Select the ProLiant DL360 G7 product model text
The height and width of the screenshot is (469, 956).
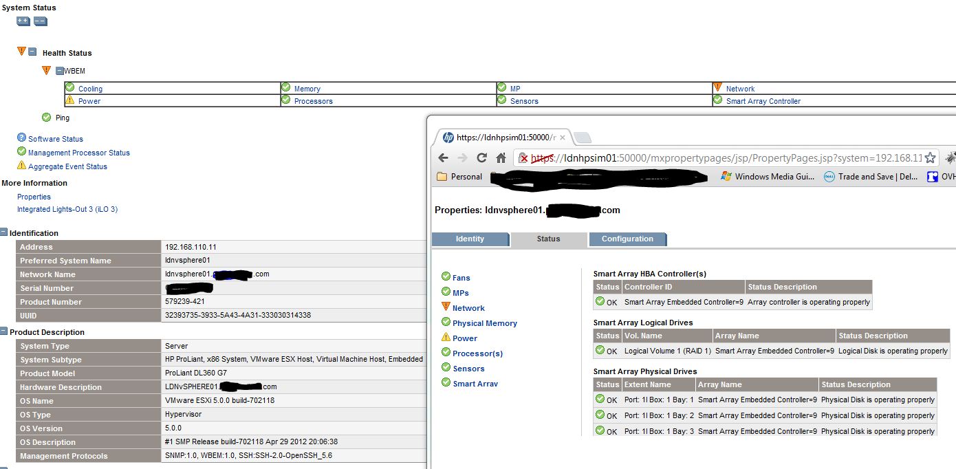coord(196,373)
